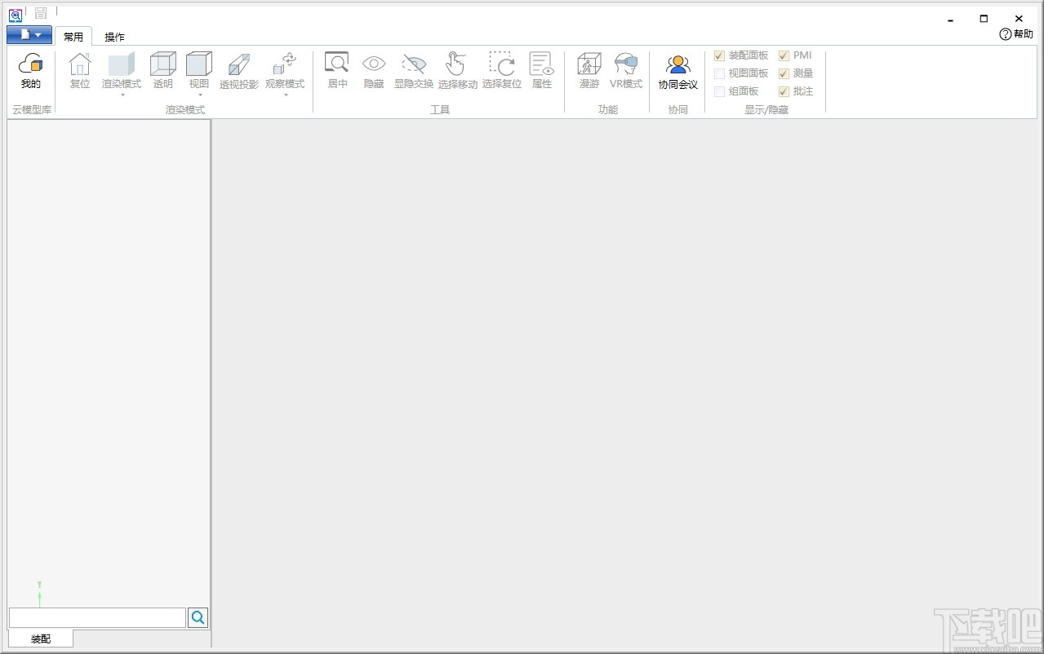Image resolution: width=1044 pixels, height=654 pixels.
Task: Open the 属性 properties tool
Action: pyautogui.click(x=542, y=71)
